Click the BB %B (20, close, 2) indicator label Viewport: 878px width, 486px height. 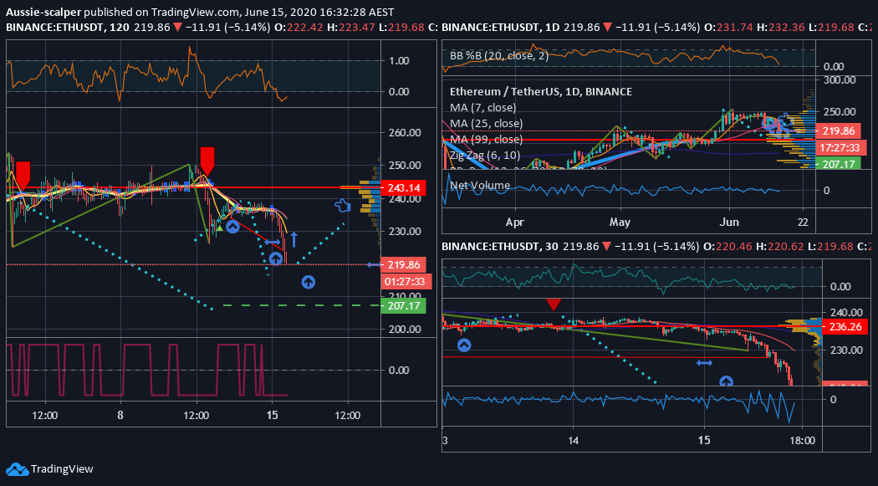click(x=499, y=55)
